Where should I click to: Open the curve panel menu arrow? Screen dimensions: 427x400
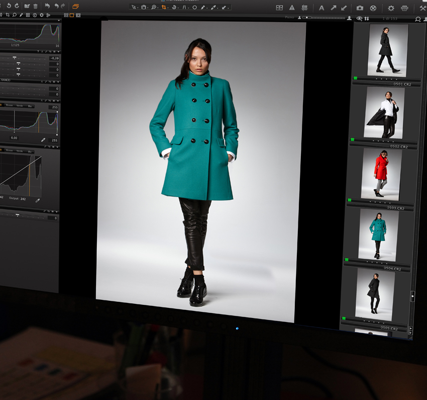(57, 147)
